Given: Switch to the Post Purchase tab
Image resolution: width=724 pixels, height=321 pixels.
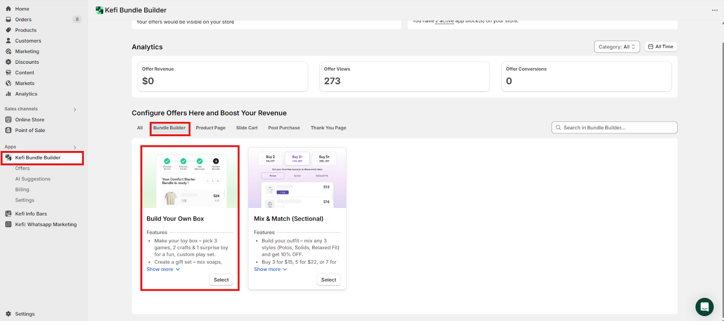Looking at the screenshot, I should [284, 128].
